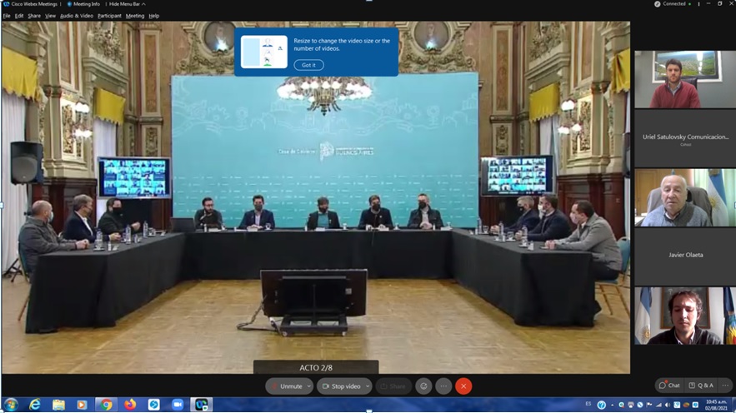Open the blue swirl app taskbar icon

(154, 405)
